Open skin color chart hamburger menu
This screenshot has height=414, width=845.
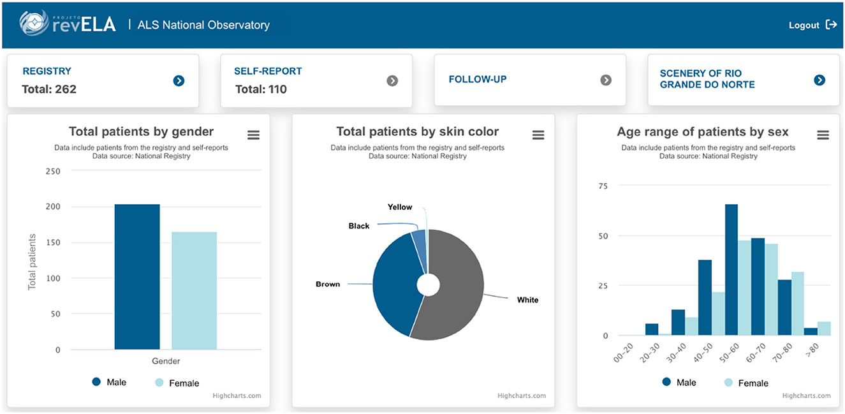click(538, 135)
